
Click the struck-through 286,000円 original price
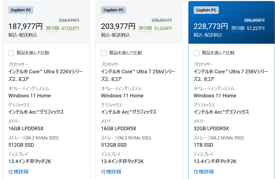[x=254, y=20]
